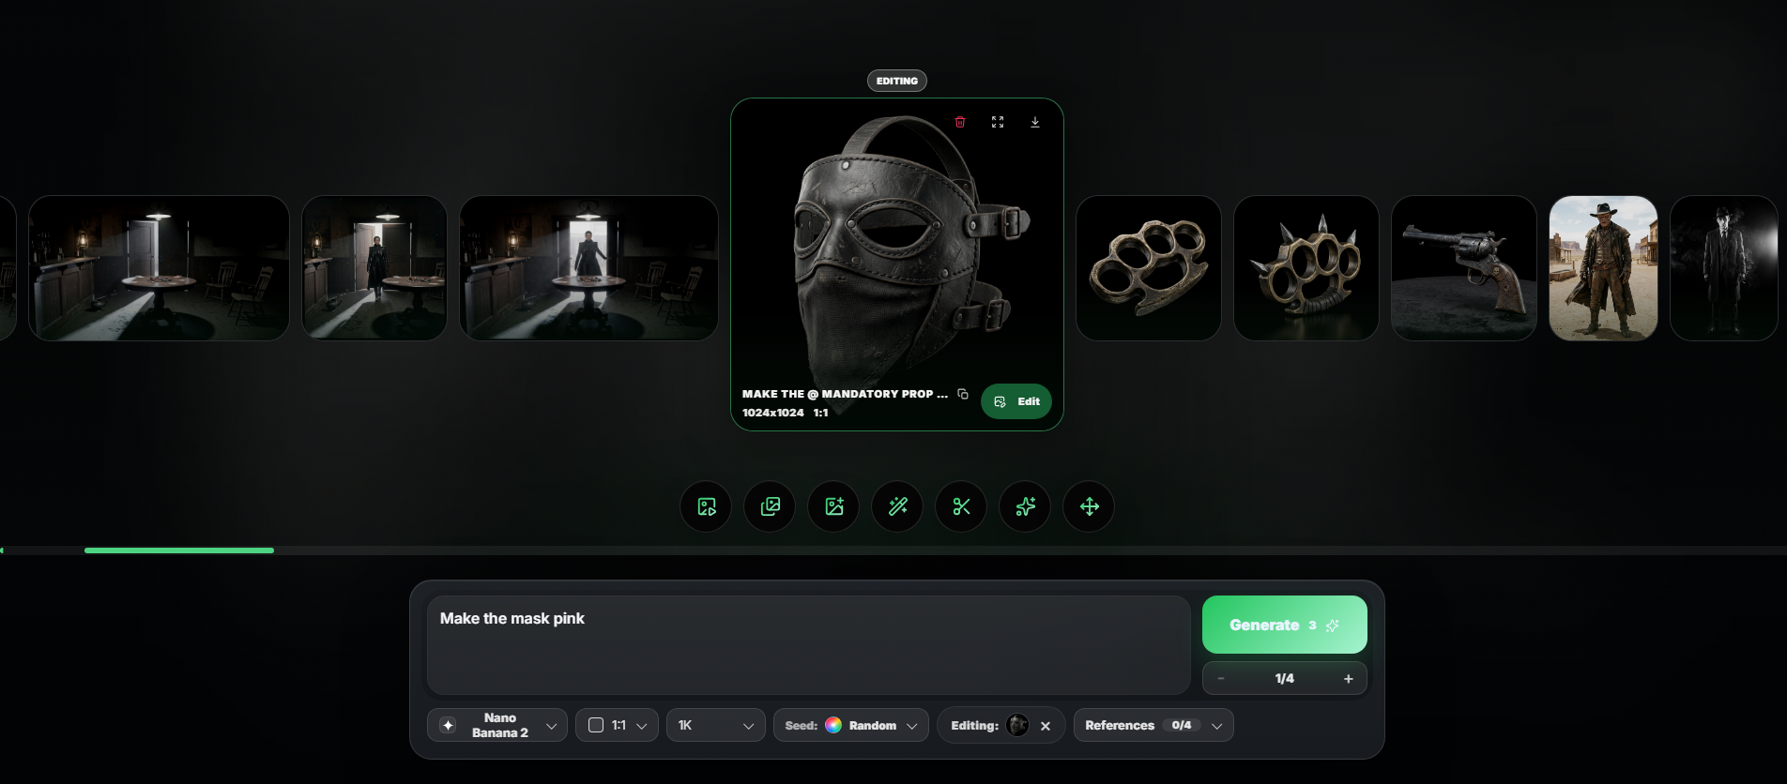The height and width of the screenshot is (784, 1787).
Task: Expand the mask image to fullscreen
Action: pyautogui.click(x=998, y=122)
